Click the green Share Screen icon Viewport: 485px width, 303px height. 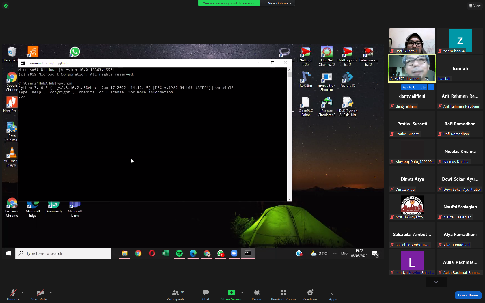231,293
